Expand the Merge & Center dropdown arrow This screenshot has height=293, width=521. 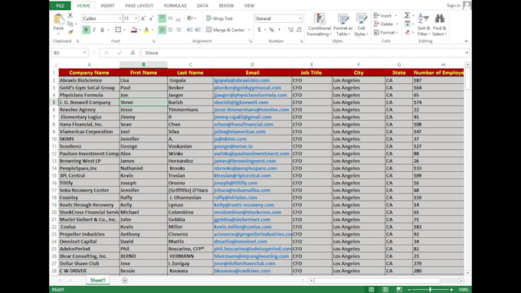point(249,30)
